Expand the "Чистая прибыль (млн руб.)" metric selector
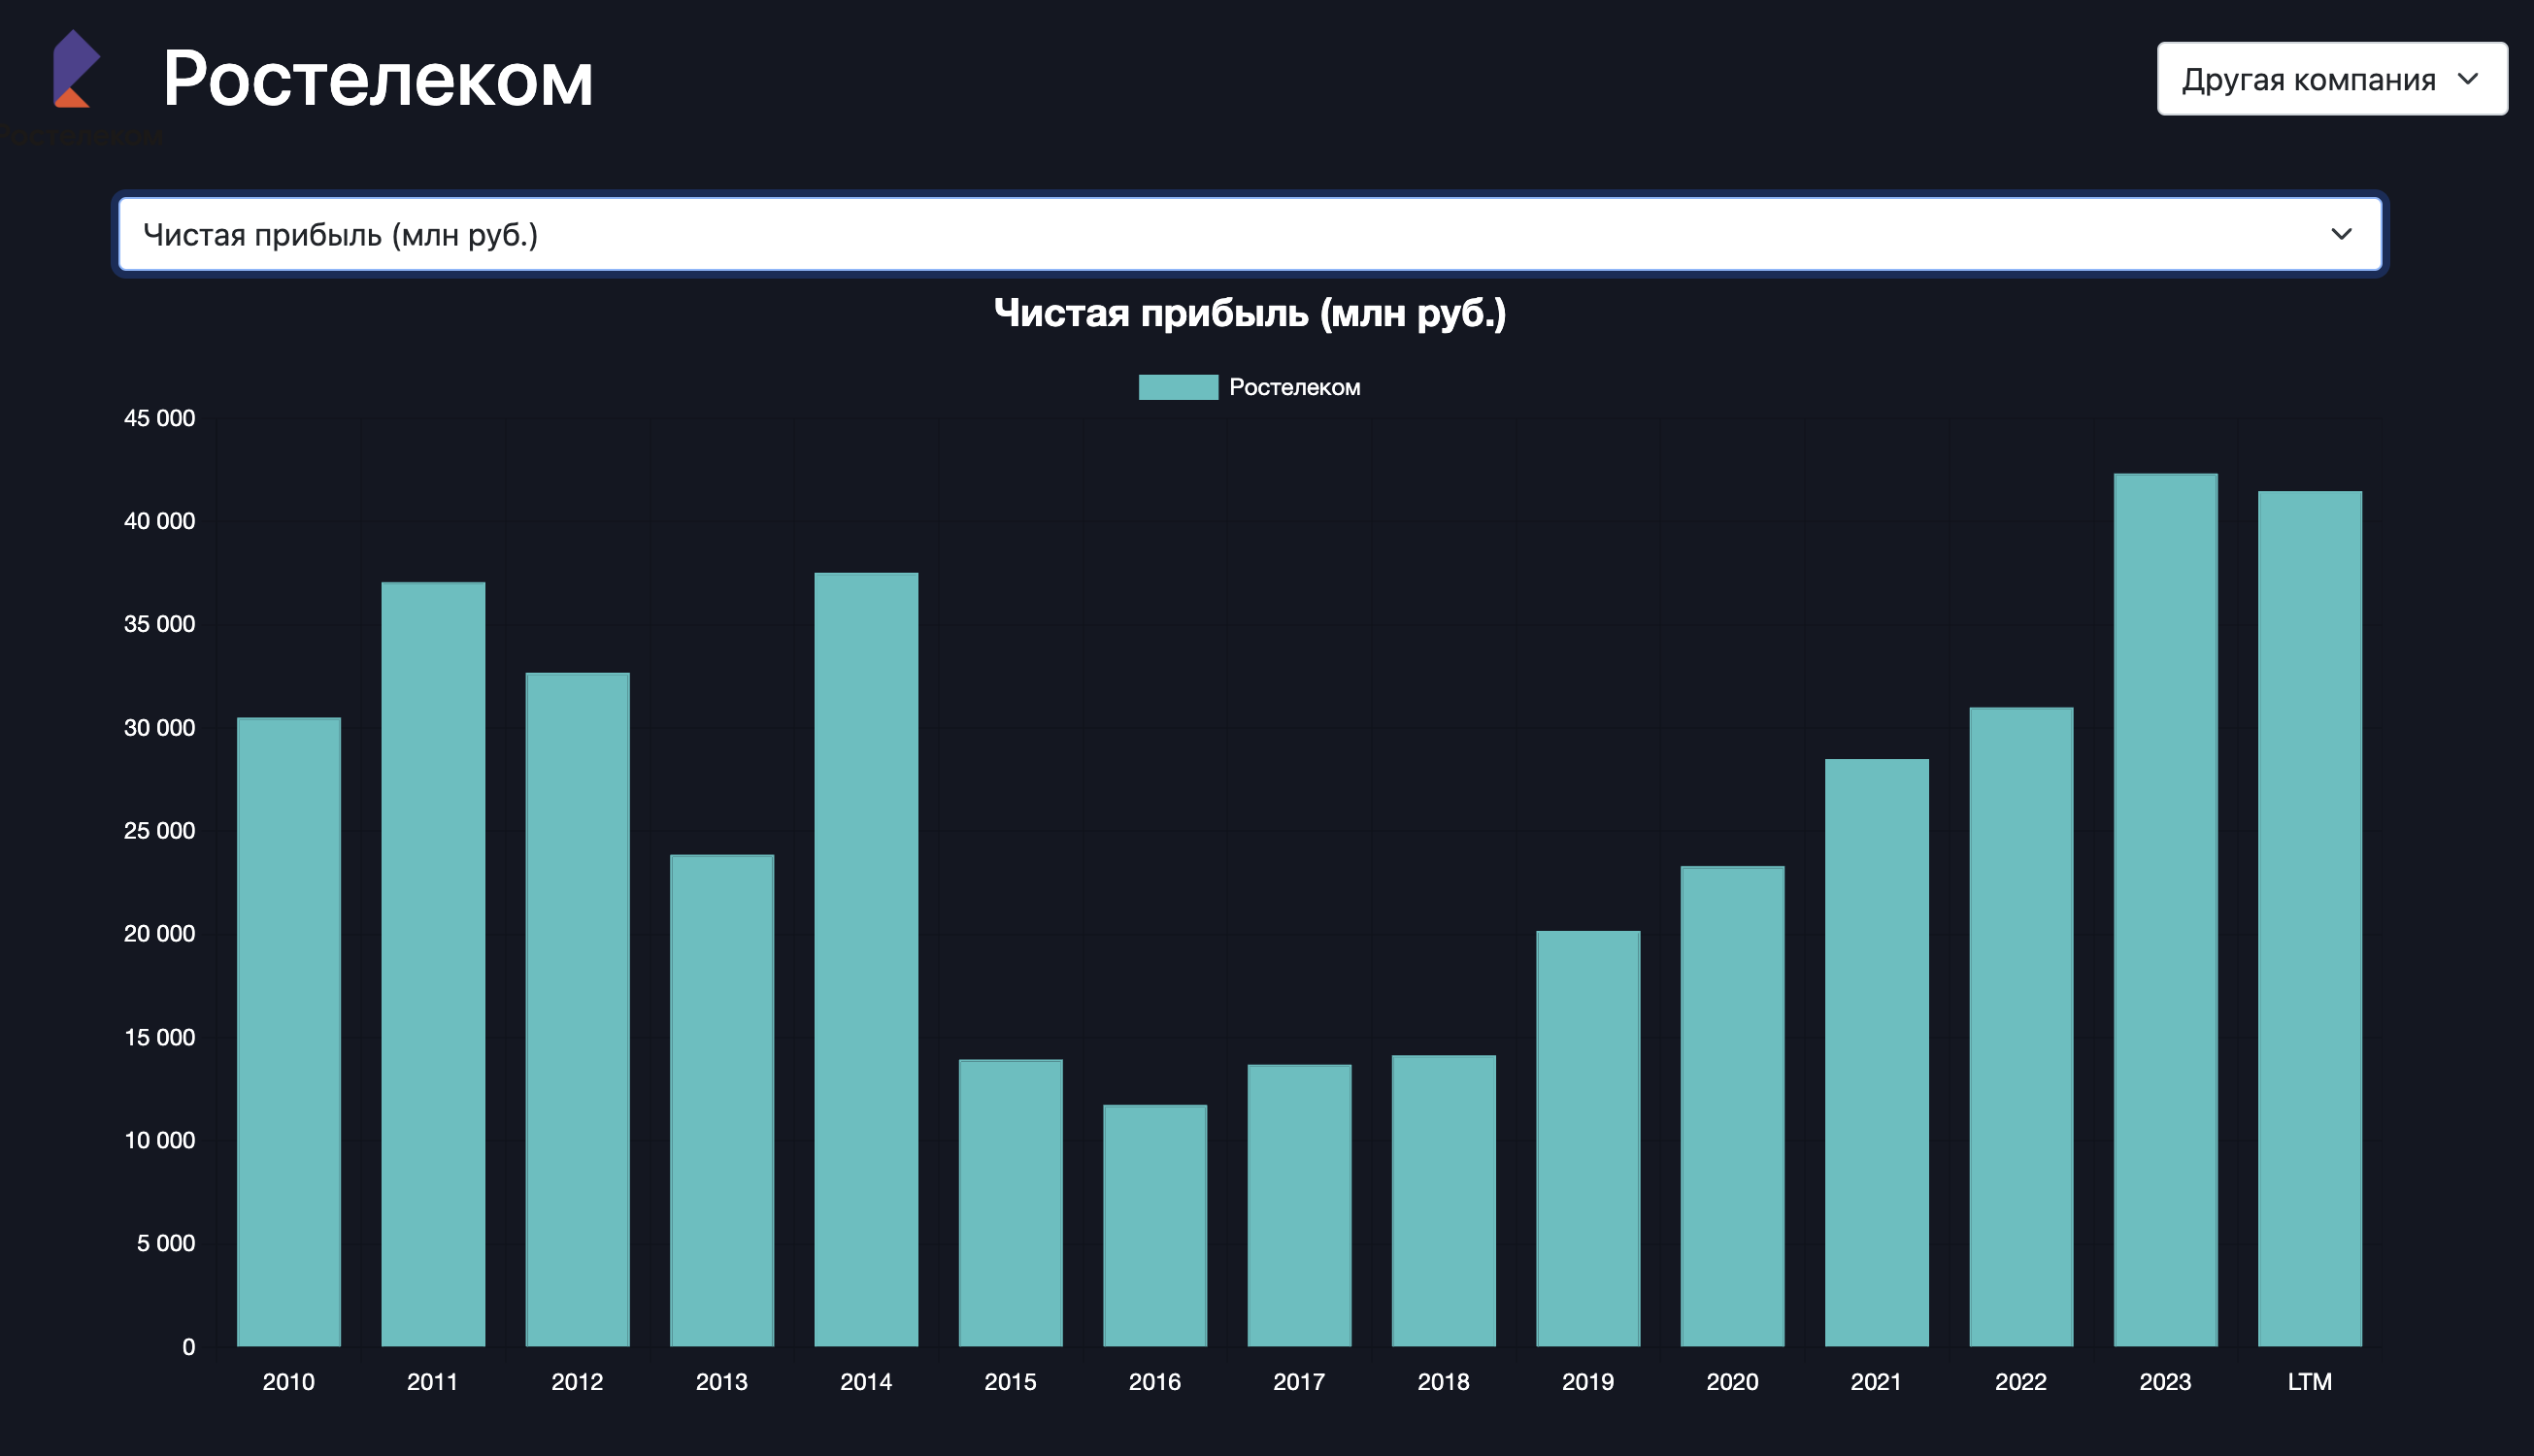The image size is (2534, 1456). pos(1249,234)
